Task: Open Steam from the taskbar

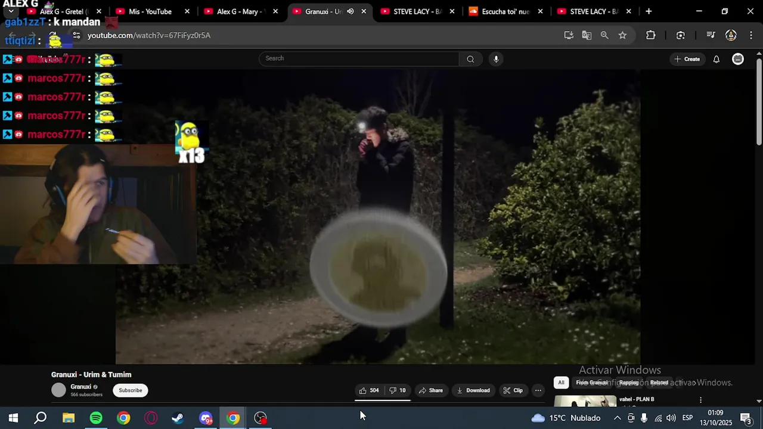Action: [x=178, y=418]
